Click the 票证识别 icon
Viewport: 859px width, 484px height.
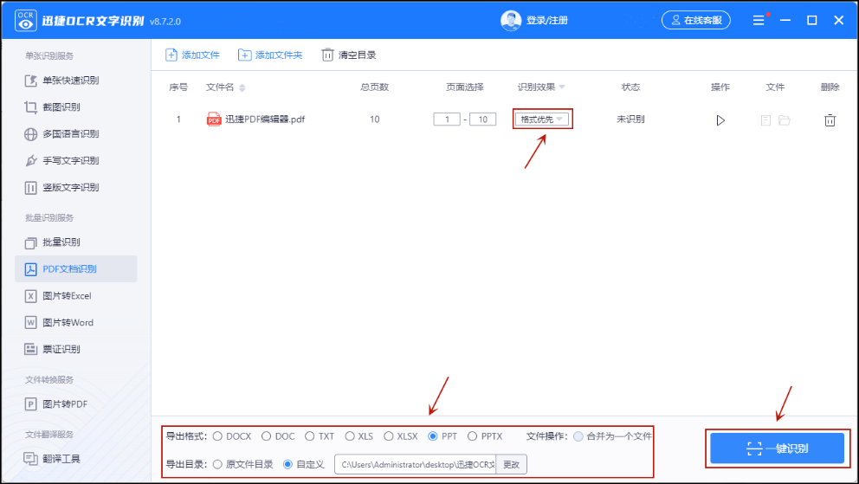pyautogui.click(x=30, y=349)
